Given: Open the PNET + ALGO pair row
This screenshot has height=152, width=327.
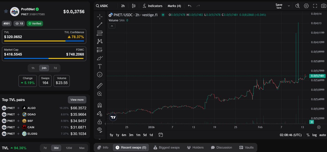Looking at the screenshot, I should [x=44, y=108].
